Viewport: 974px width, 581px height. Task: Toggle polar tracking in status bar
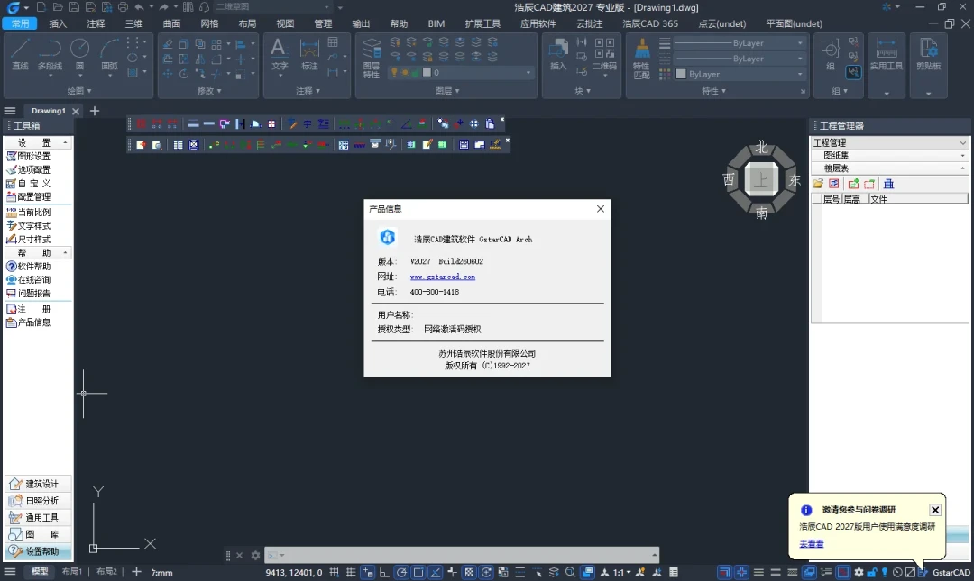pos(401,572)
